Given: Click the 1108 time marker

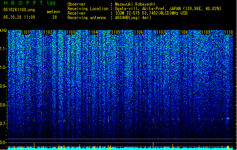Looking at the screenshot, I should pos(183,32).
